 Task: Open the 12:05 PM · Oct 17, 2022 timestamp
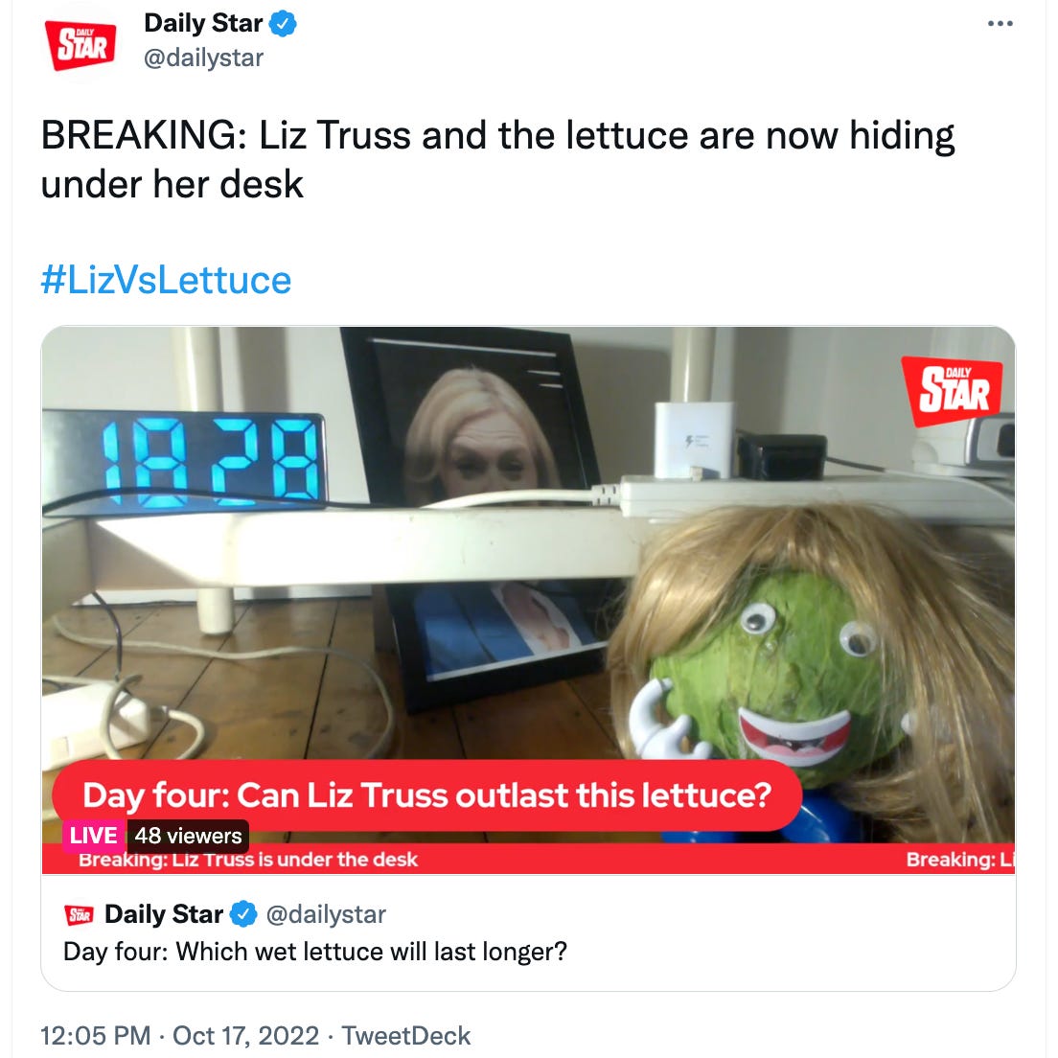179,1035
